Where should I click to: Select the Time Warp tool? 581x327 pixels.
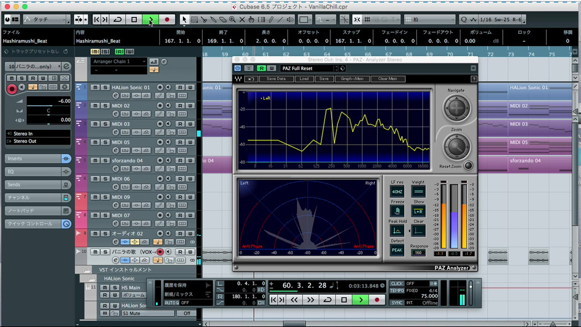[x=261, y=19]
